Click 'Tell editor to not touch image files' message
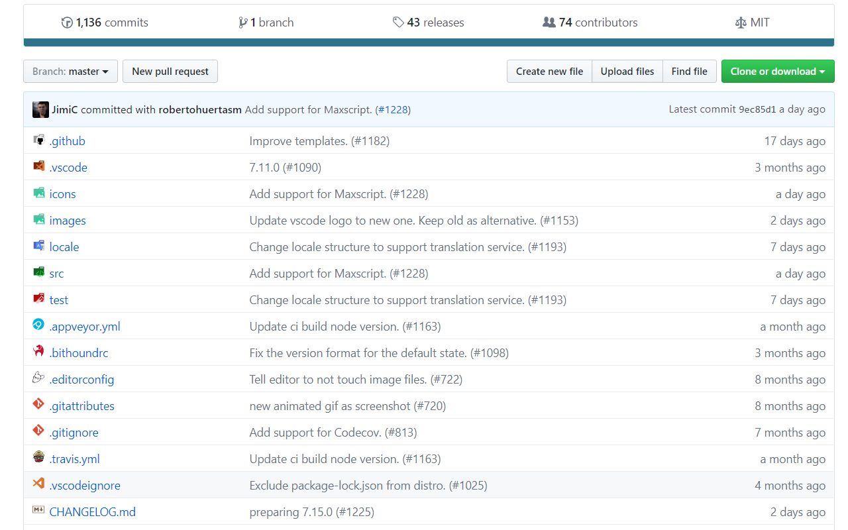848x530 pixels. pos(356,380)
